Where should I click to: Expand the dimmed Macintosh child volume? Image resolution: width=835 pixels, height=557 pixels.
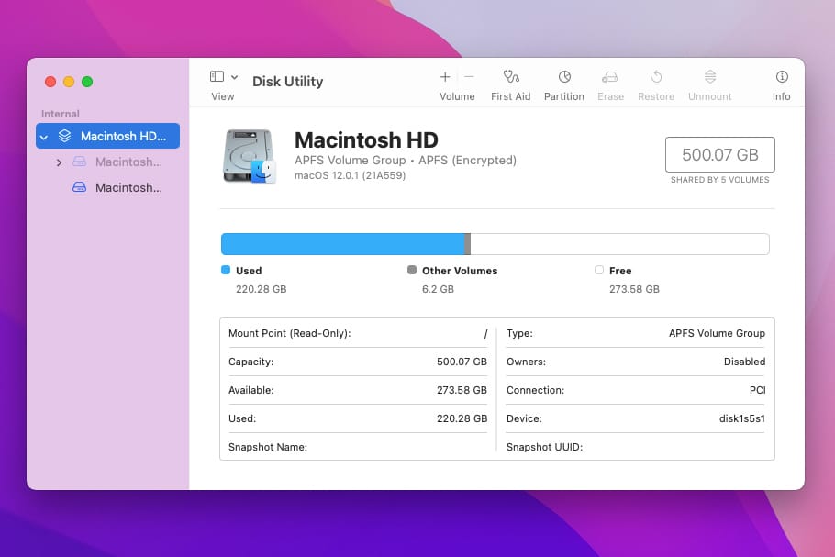point(59,162)
